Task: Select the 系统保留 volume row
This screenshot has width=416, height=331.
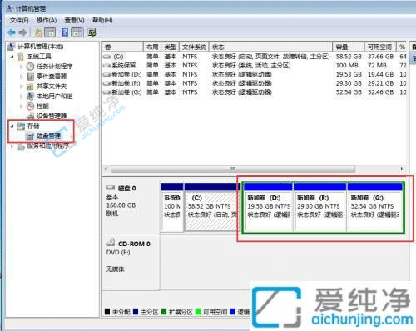Action: pyautogui.click(x=255, y=66)
